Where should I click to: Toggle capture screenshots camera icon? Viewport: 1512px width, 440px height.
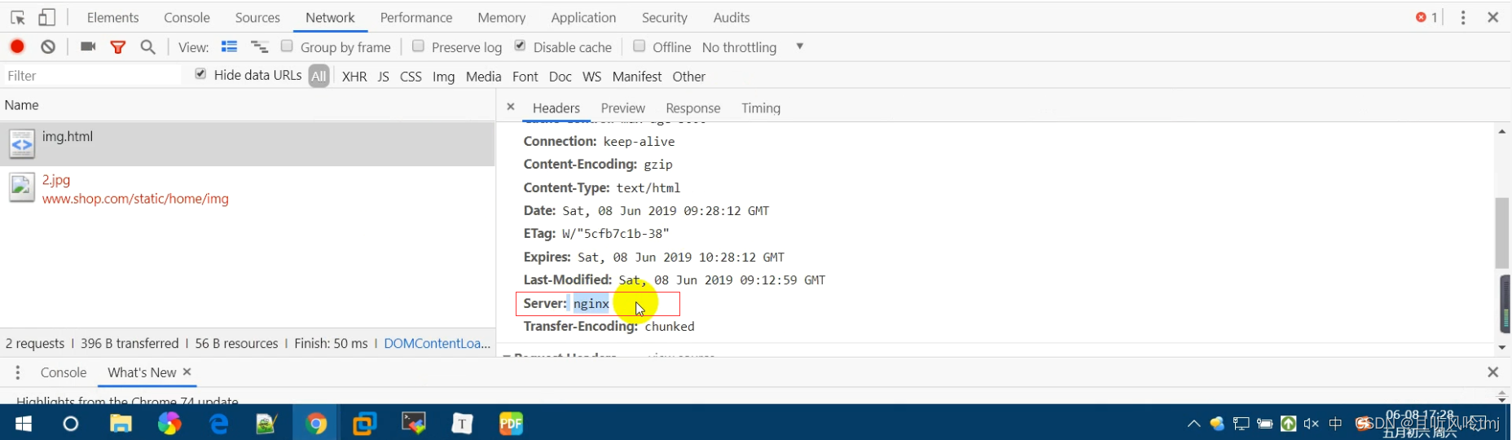coord(88,46)
